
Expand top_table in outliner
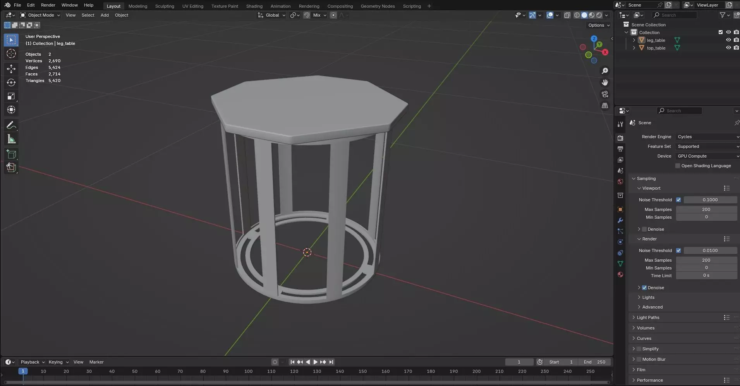(x=634, y=48)
